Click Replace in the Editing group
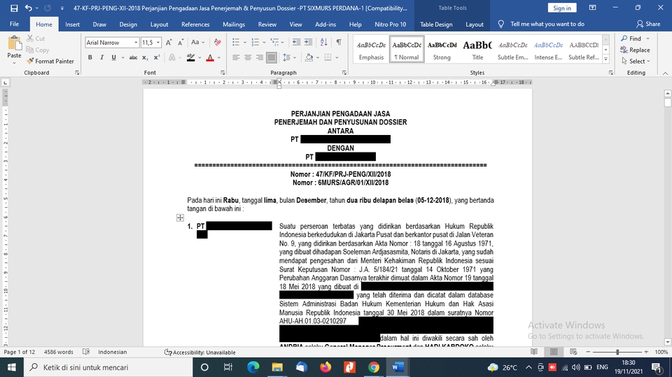 click(x=635, y=50)
